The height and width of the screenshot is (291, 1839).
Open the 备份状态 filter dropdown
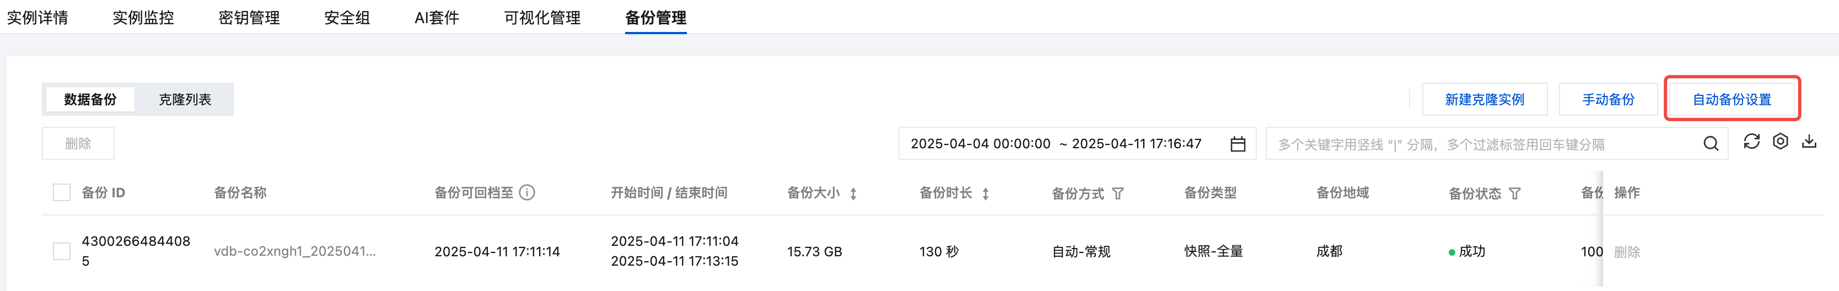coord(1515,193)
